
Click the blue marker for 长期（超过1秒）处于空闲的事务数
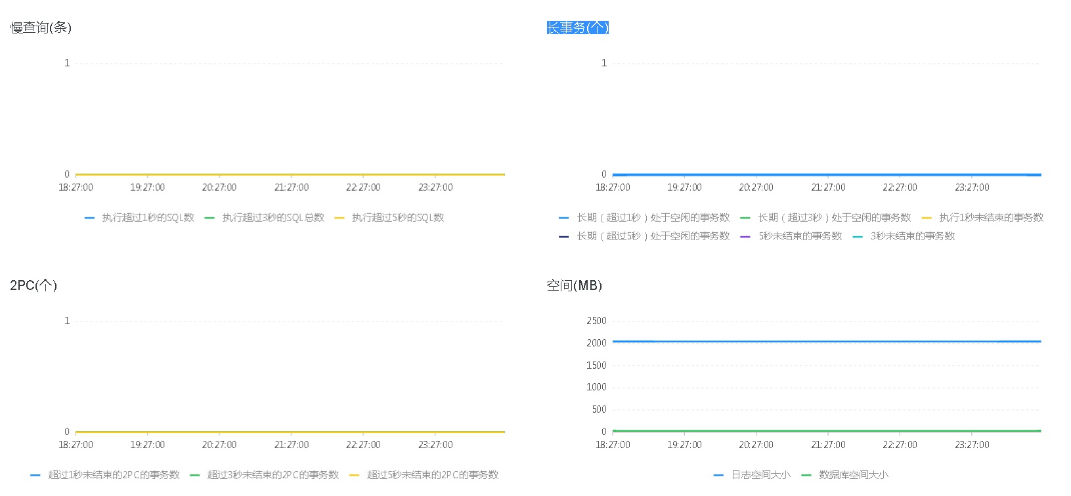[x=564, y=218]
